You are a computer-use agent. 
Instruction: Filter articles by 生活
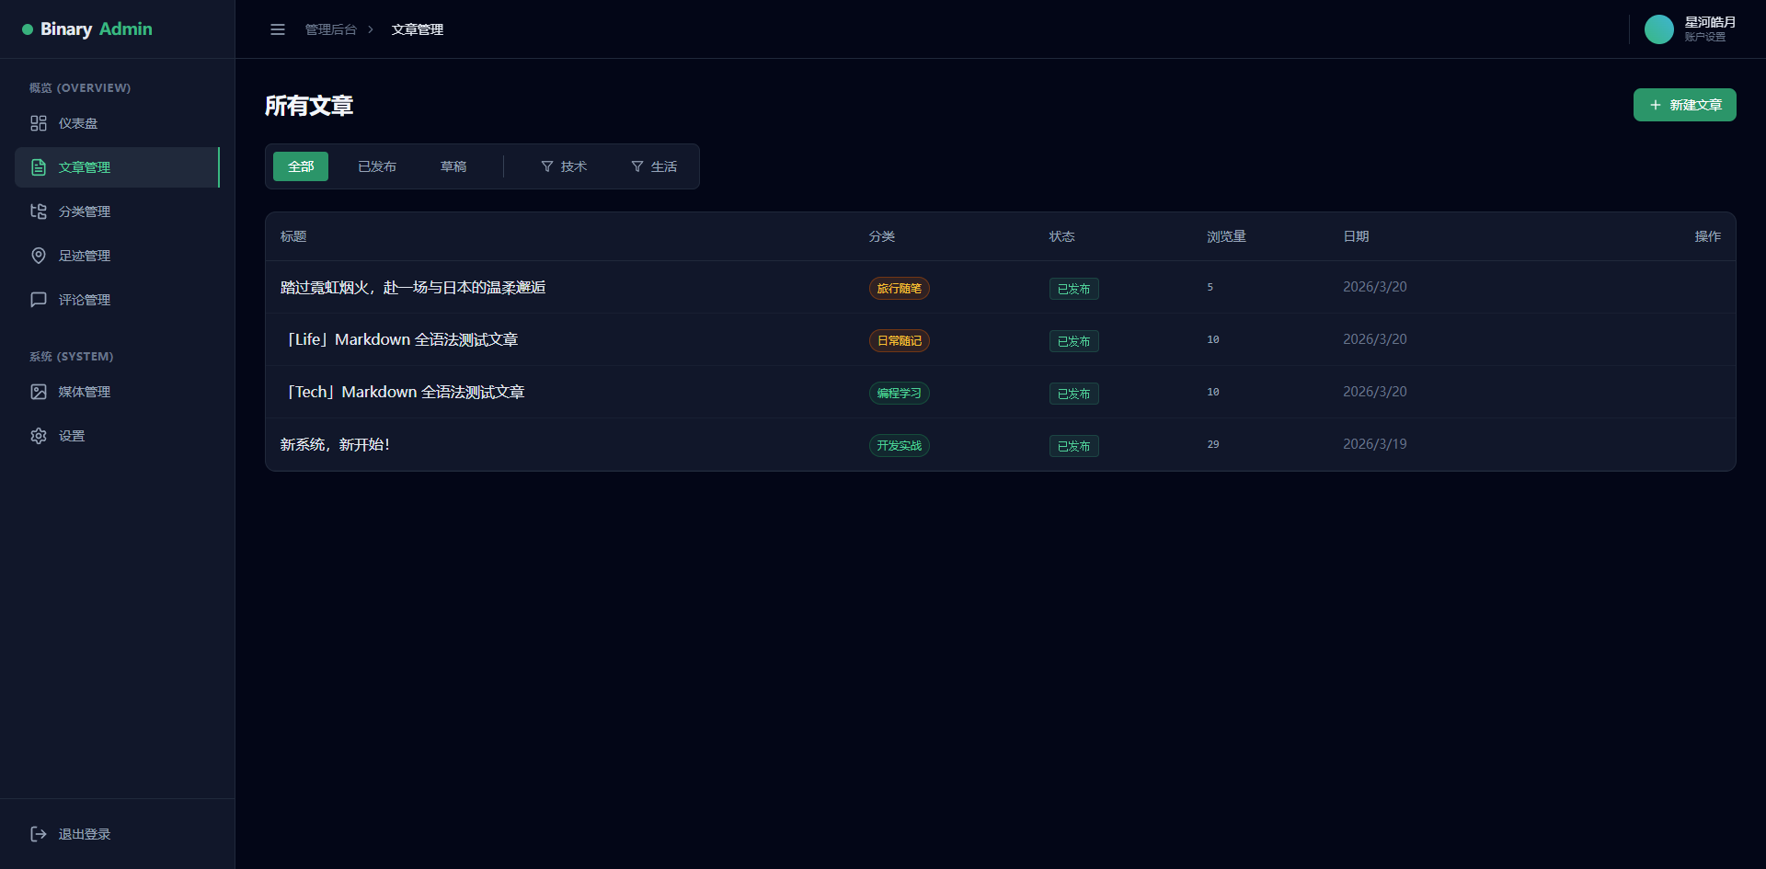[654, 166]
